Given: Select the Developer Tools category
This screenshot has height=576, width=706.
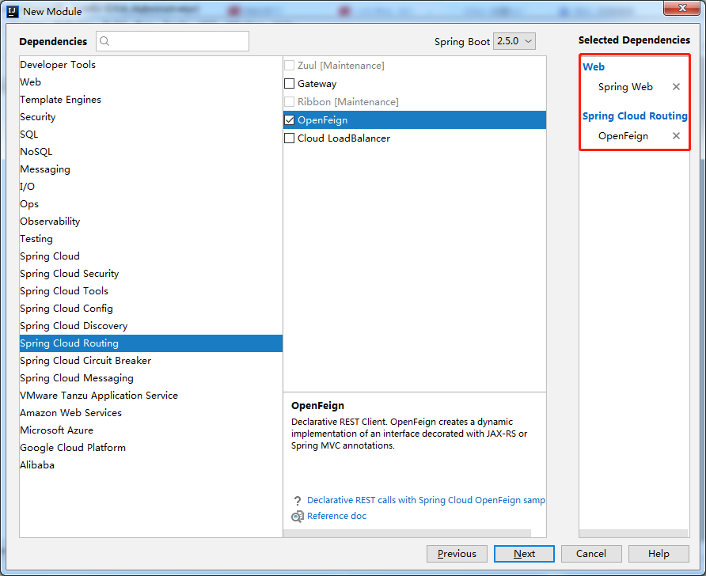Looking at the screenshot, I should (x=151, y=65).
